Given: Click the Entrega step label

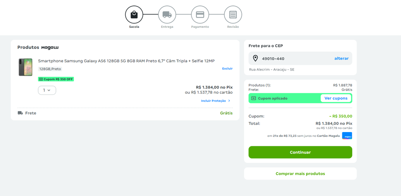Looking at the screenshot, I should (167, 27).
